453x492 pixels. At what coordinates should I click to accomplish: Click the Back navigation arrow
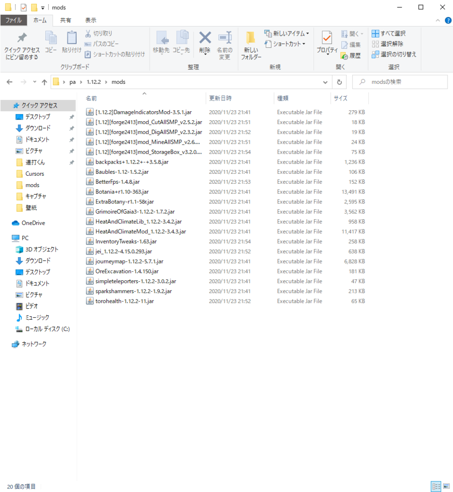click(9, 82)
